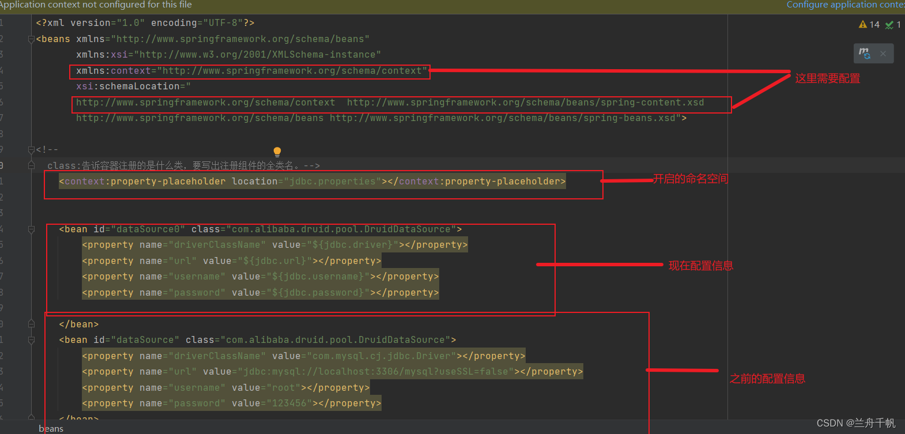The height and width of the screenshot is (434, 905).
Task: Click the xml version declaration line
Action: (145, 23)
